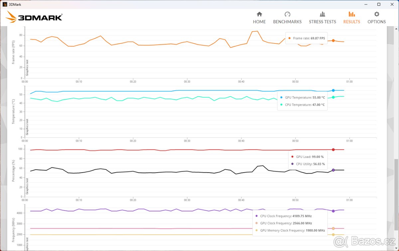Select the CPU Clock Frequency data point
This screenshot has width=399, height=251.
tap(333, 211)
